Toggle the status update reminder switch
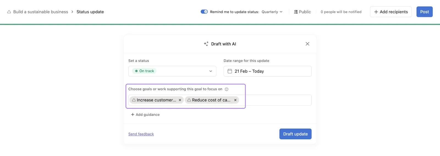 tap(204, 12)
